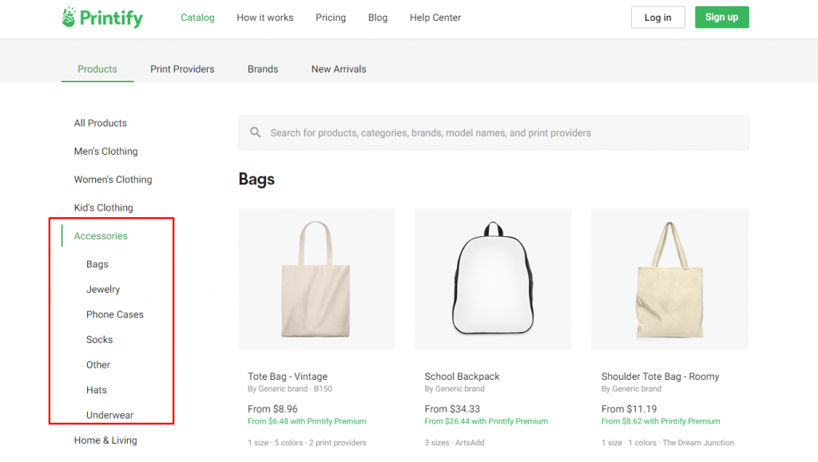818x462 pixels.
Task: Open Women's Clothing category
Action: (113, 180)
